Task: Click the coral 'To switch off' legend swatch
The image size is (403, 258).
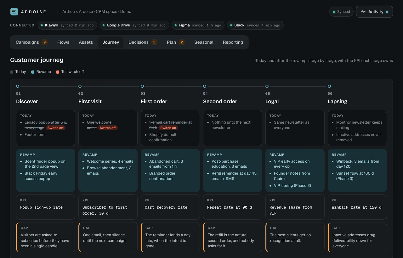Action: coord(58,72)
